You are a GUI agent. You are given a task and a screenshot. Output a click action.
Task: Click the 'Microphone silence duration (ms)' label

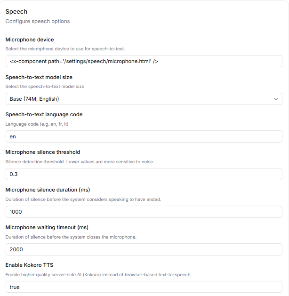pyautogui.click(x=48, y=190)
